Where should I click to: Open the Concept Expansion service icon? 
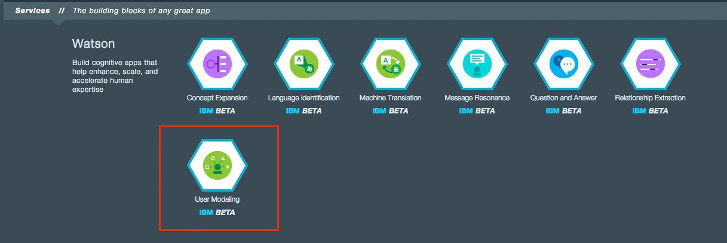coord(217,63)
